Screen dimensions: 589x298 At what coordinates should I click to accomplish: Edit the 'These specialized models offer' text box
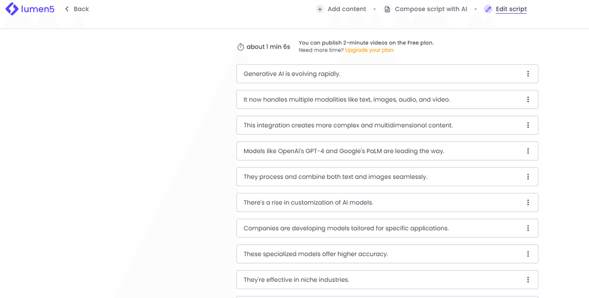[x=316, y=254]
